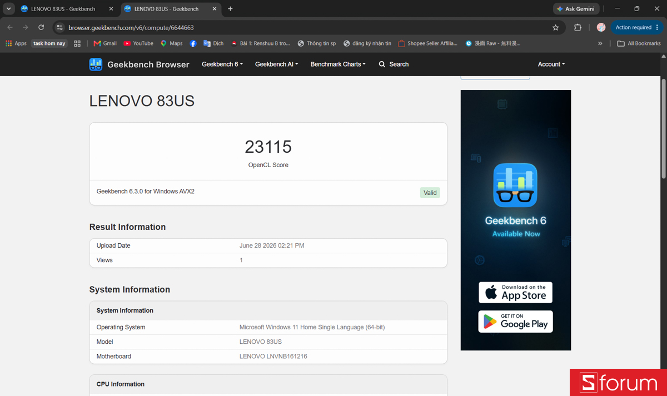Image resolution: width=667 pixels, height=396 pixels.
Task: Click the address bar URL field
Action: tap(306, 27)
